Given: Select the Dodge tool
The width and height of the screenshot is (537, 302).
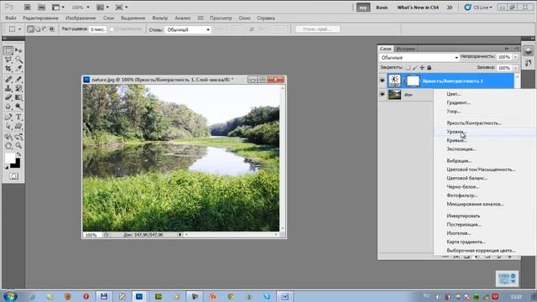Looking at the screenshot, I should tap(18, 107).
